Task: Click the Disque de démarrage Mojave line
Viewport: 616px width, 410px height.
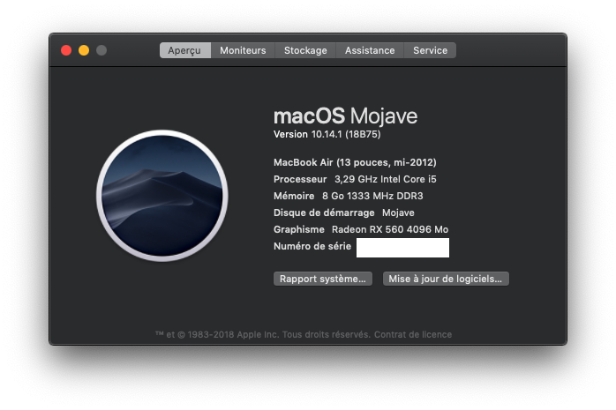Action: 344,212
